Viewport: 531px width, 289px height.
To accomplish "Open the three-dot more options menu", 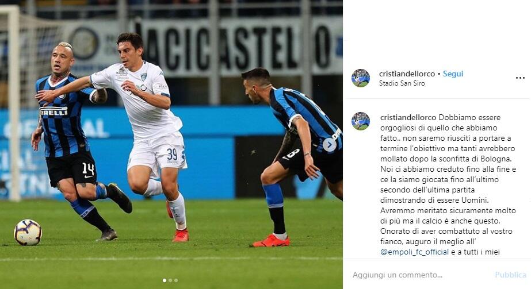I will click(520, 78).
